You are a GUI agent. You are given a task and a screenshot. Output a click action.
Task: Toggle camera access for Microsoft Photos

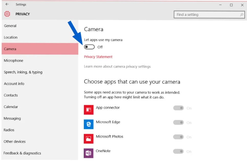(x=178, y=137)
